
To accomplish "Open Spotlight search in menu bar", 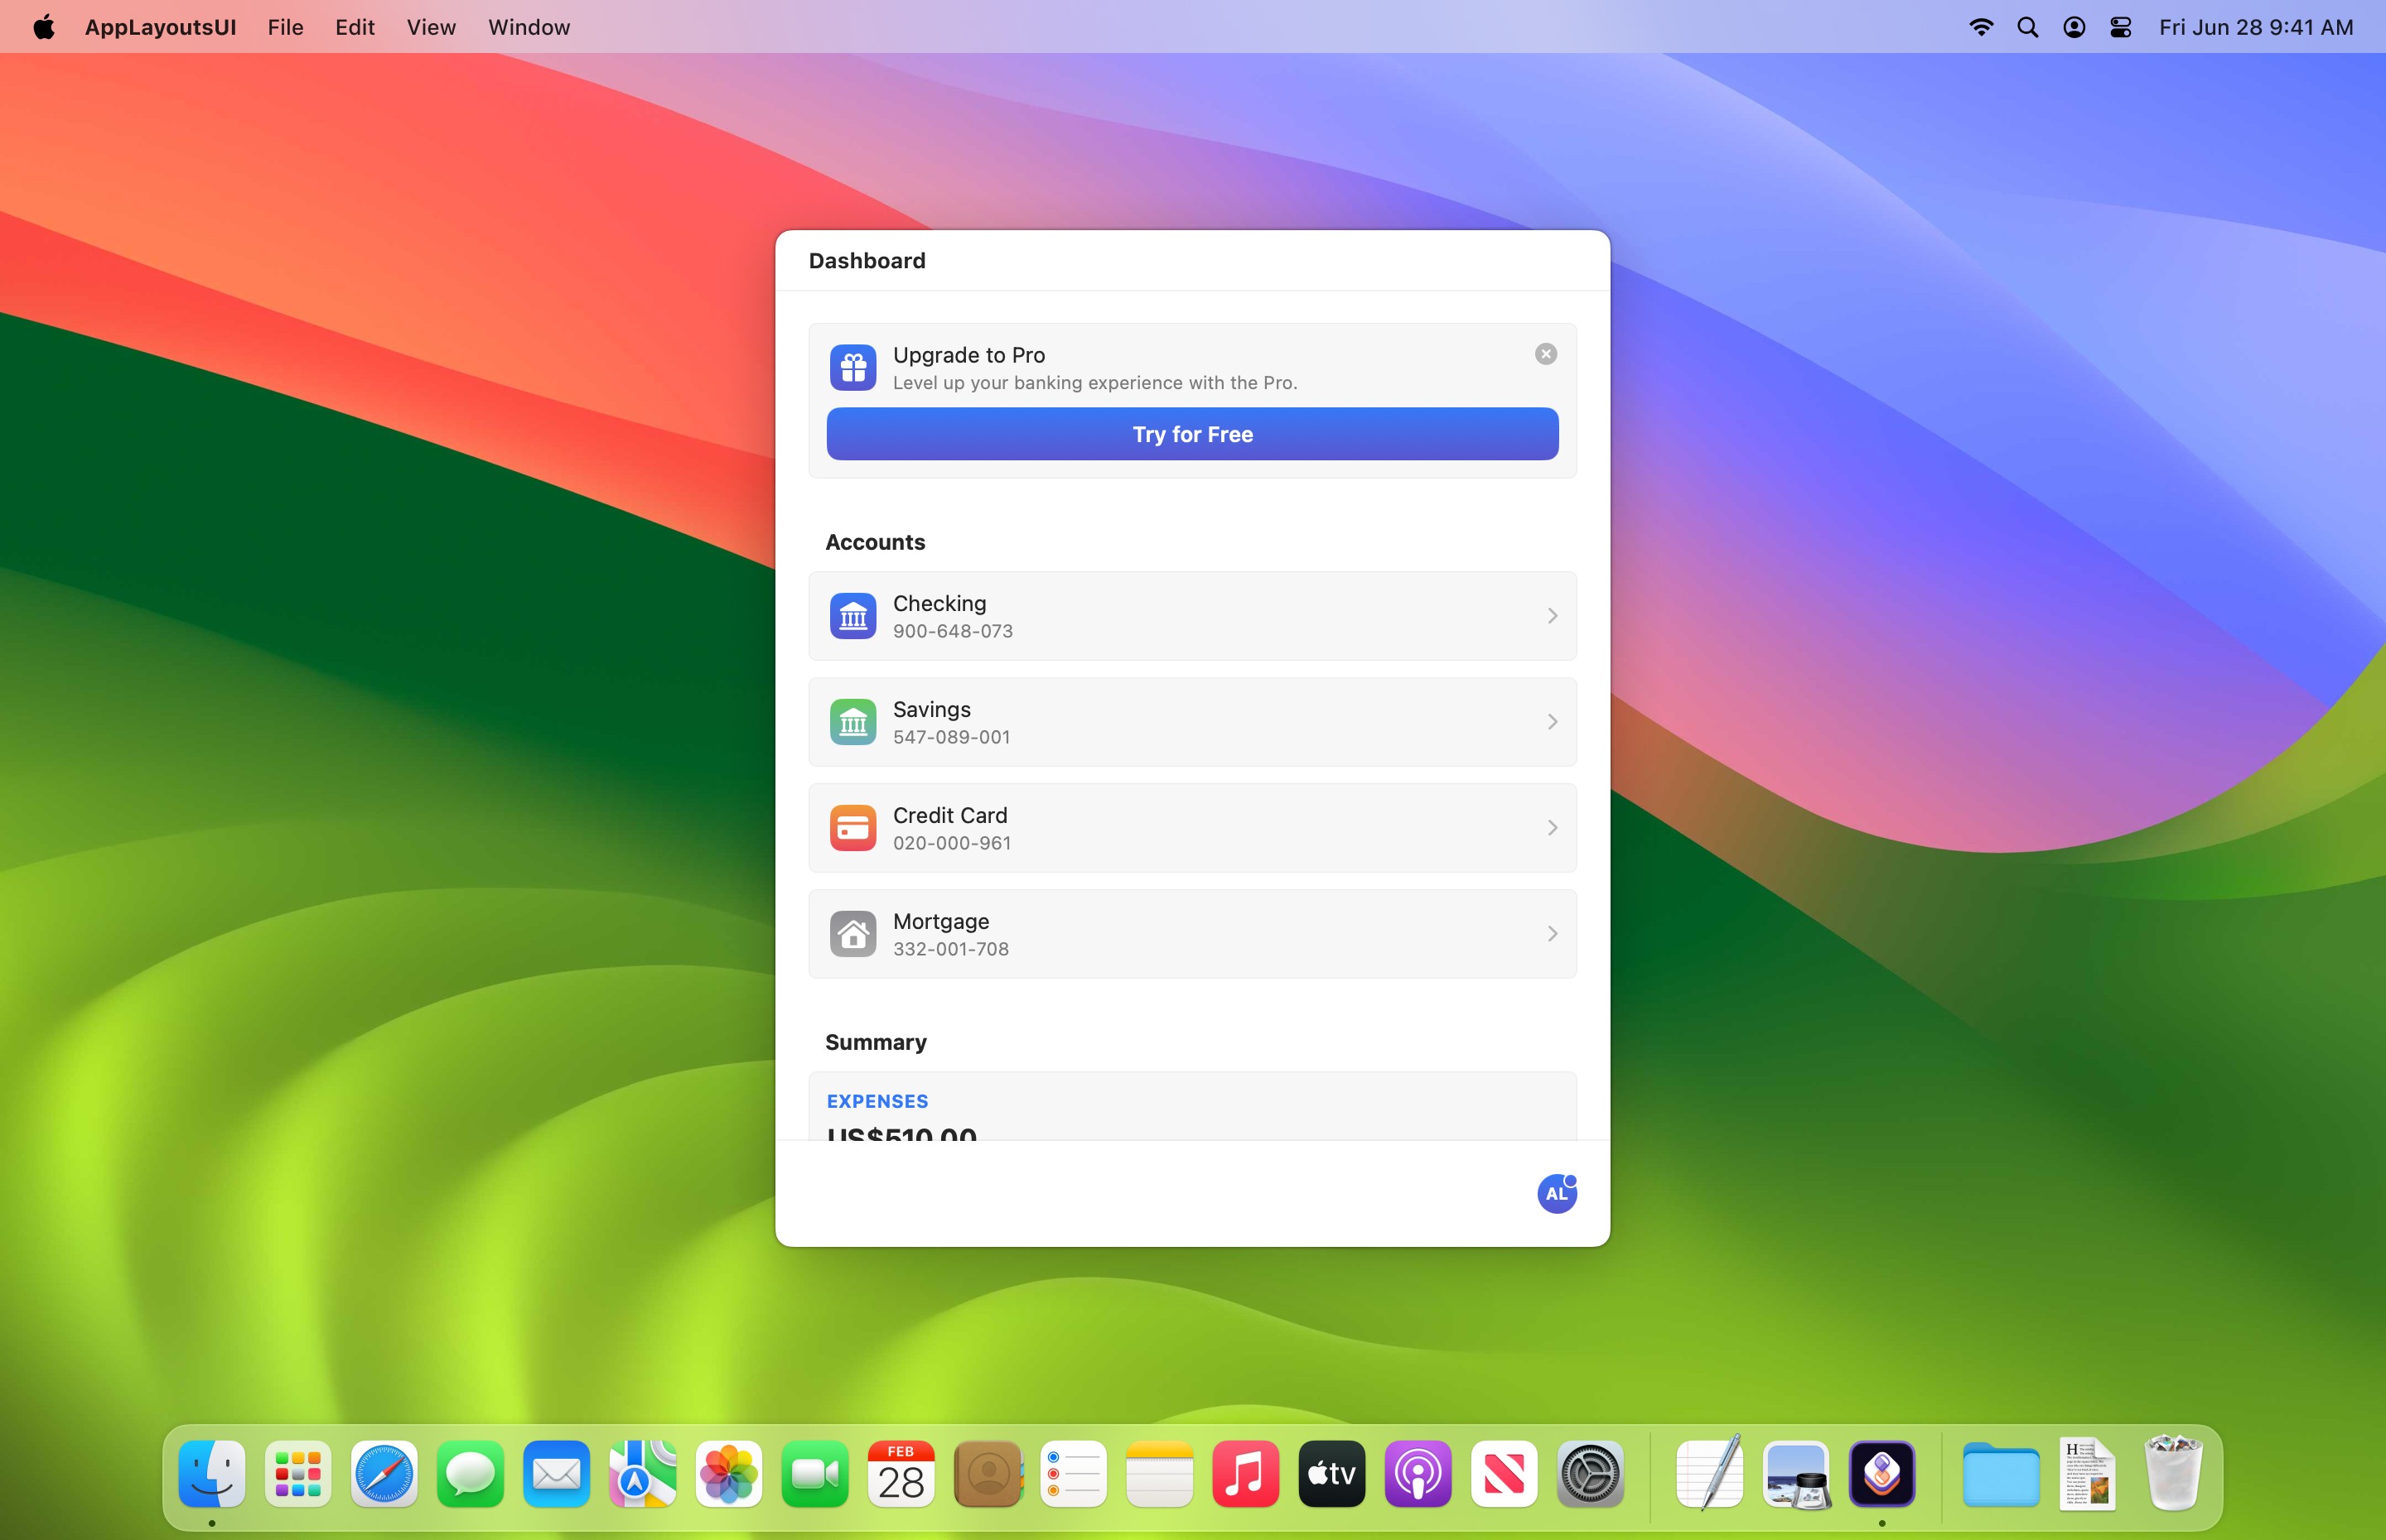I will pyautogui.click(x=2028, y=27).
